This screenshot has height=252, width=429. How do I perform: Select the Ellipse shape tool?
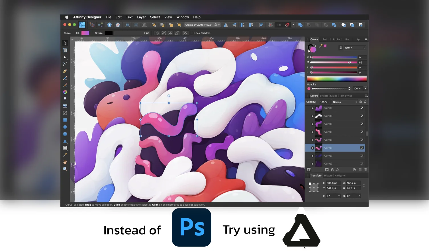(65, 127)
